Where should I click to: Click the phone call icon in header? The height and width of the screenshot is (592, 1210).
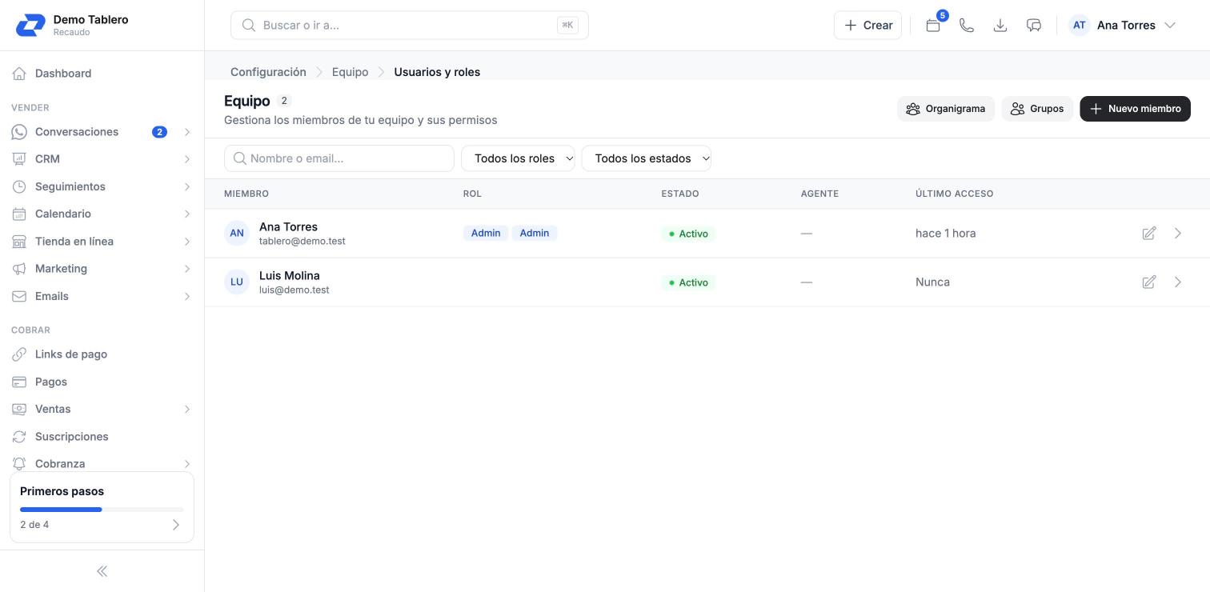click(967, 25)
